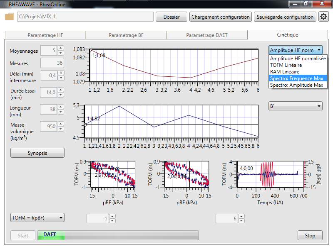The height and width of the screenshot is (249, 333).
Task: Open the Parametrage DAET tab
Action: 206,35
